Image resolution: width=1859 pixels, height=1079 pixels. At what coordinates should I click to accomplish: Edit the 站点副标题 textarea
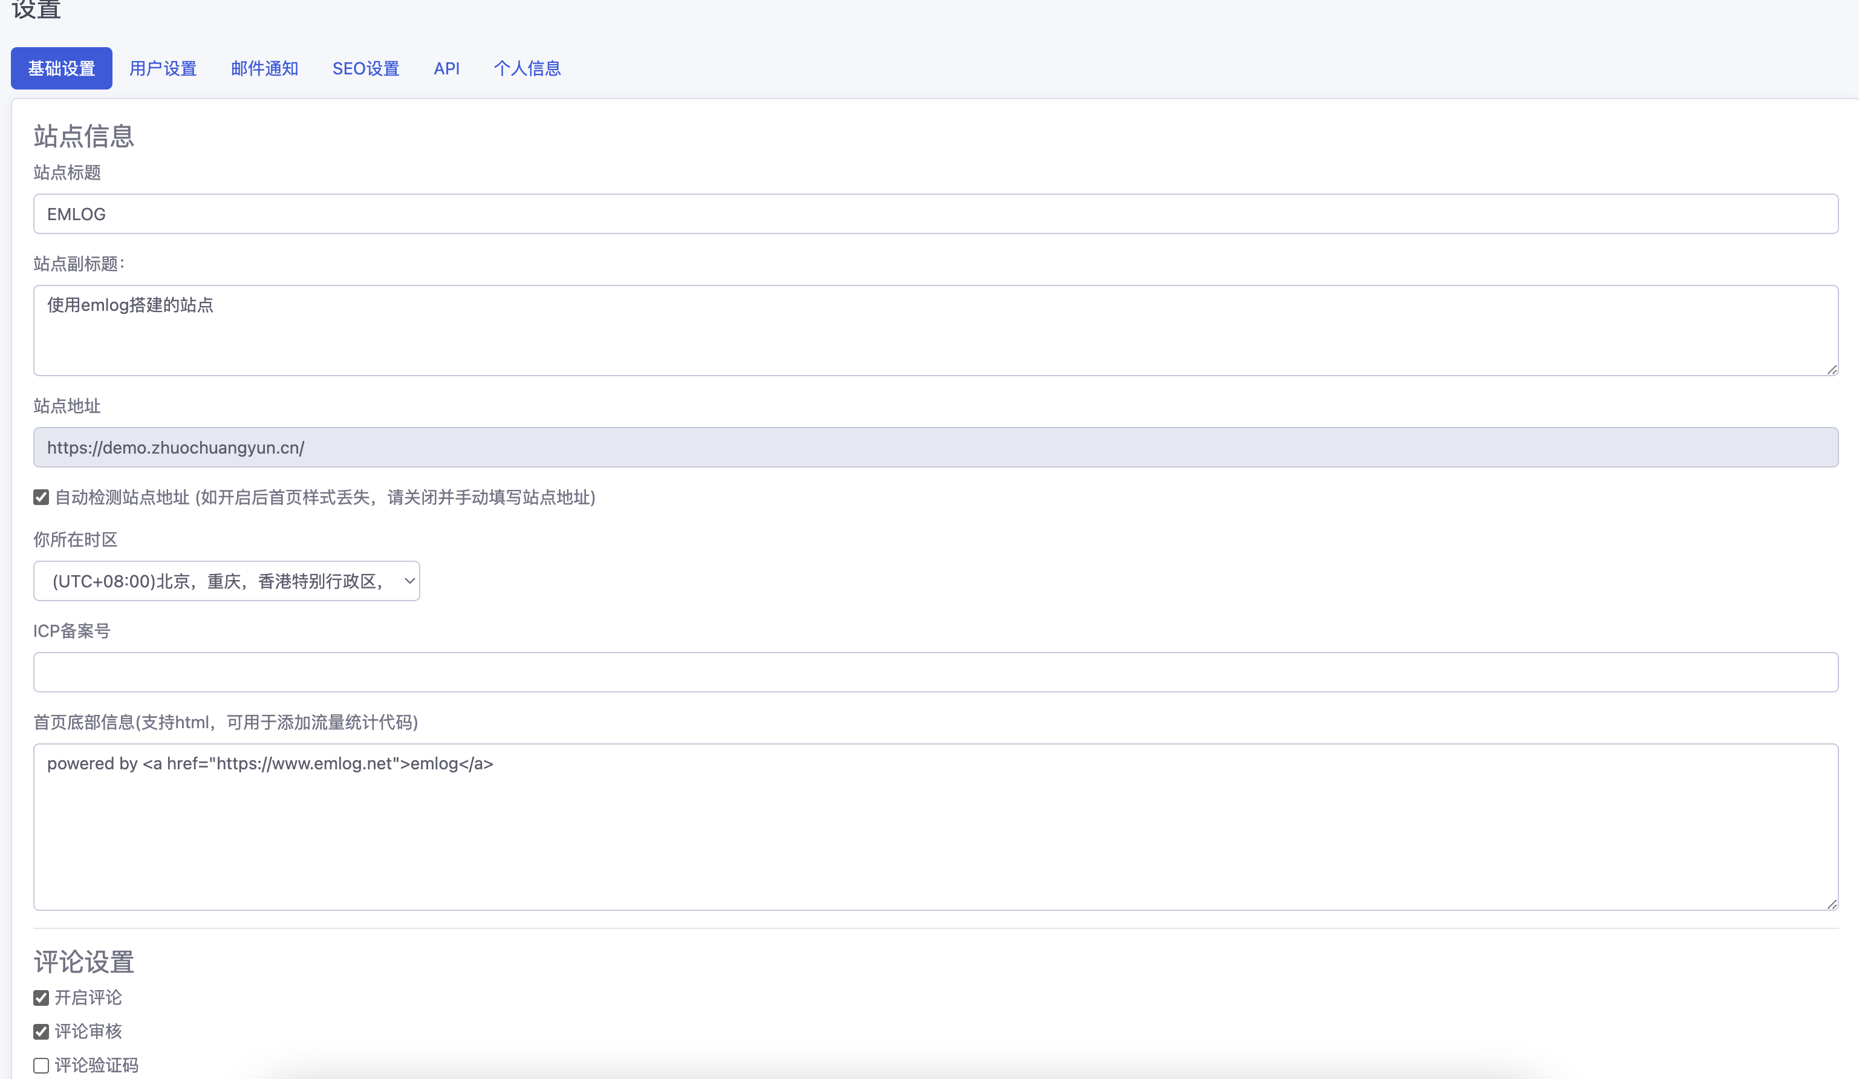coord(936,331)
